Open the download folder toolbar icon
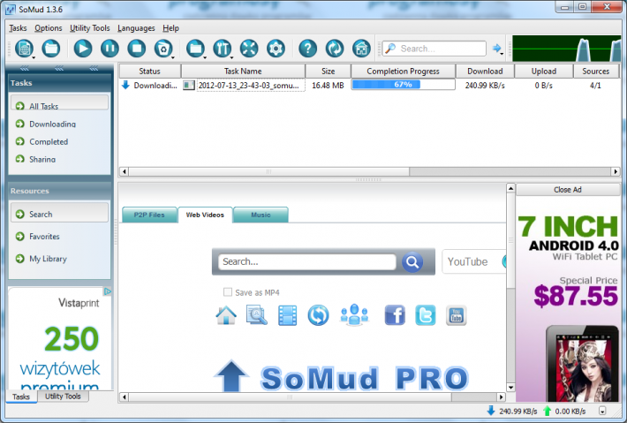 [x=195, y=49]
